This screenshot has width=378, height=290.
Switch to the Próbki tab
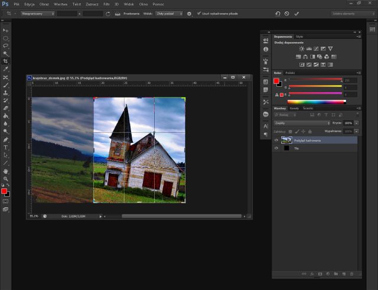(x=290, y=73)
